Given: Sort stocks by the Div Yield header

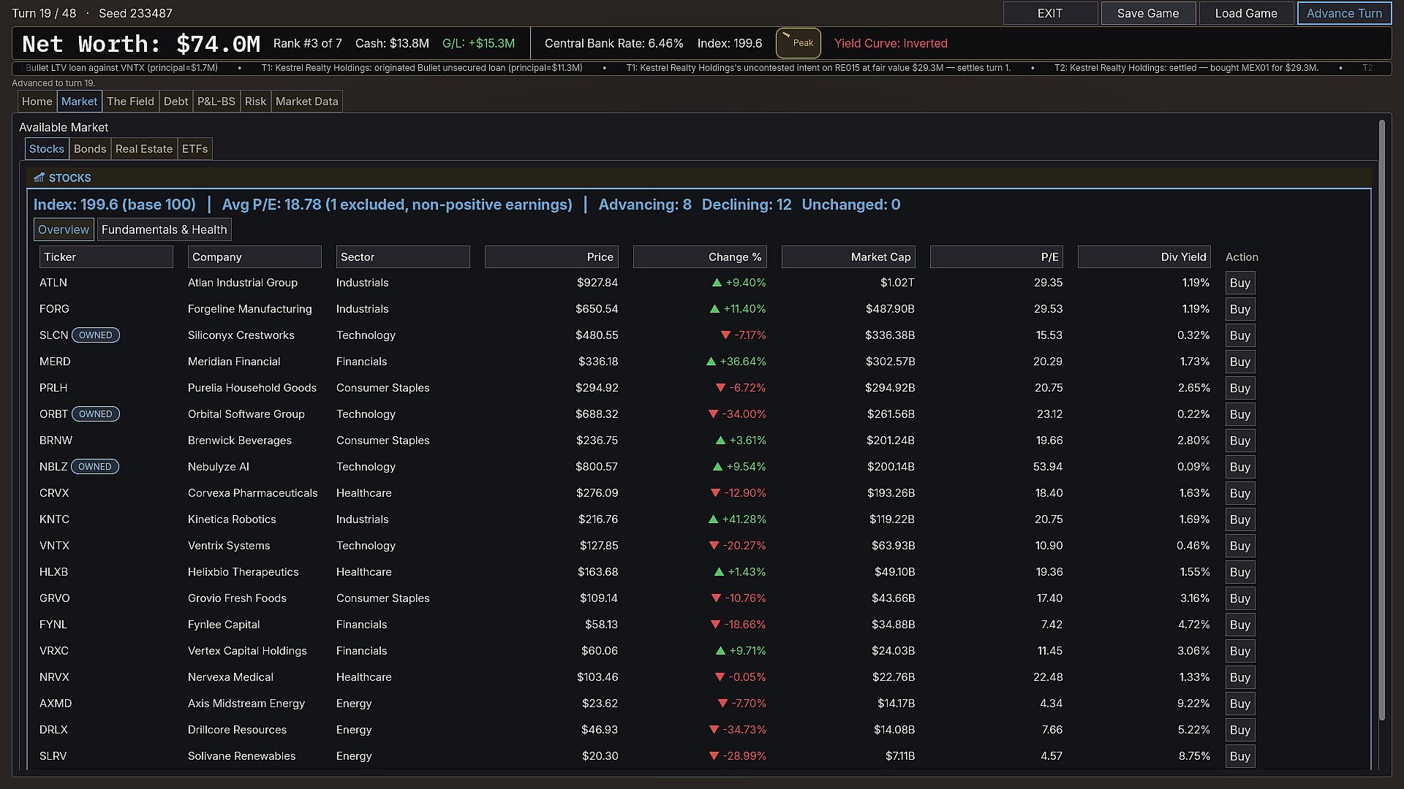Looking at the screenshot, I should 1144,257.
